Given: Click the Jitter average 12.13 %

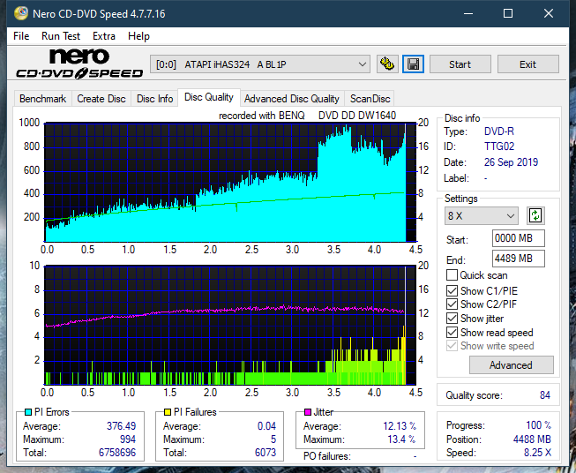Looking at the screenshot, I should click(400, 426).
